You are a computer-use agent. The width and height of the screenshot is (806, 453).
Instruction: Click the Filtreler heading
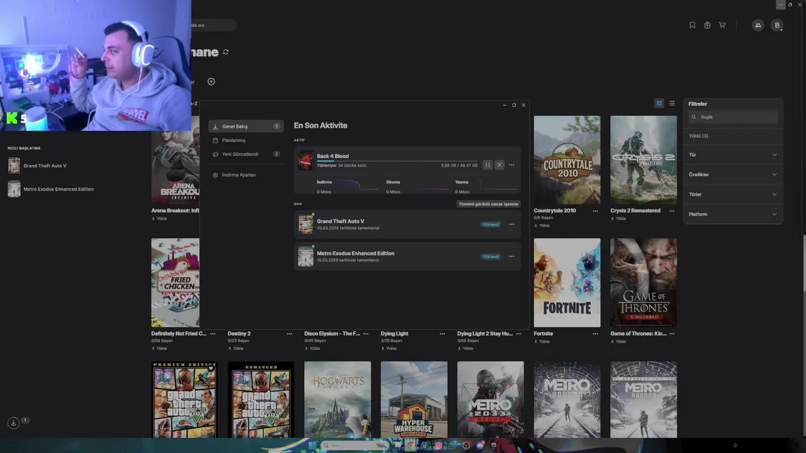(698, 104)
